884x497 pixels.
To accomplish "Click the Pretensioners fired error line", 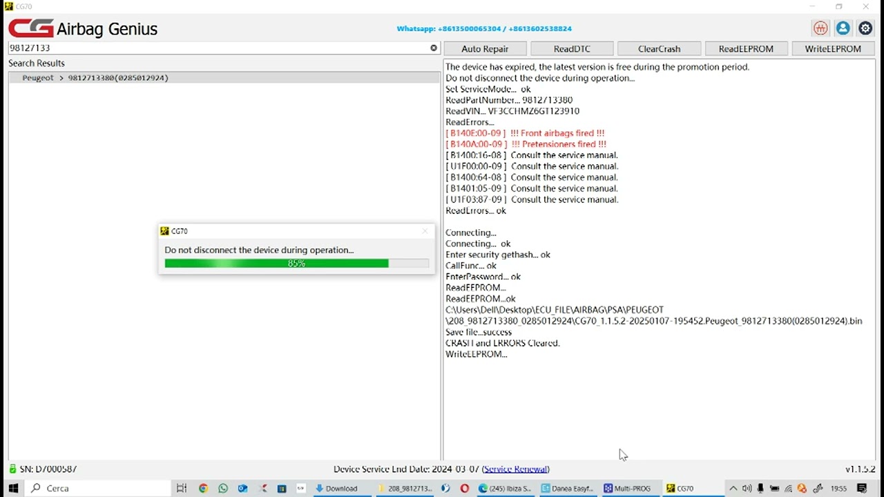I will (x=526, y=144).
